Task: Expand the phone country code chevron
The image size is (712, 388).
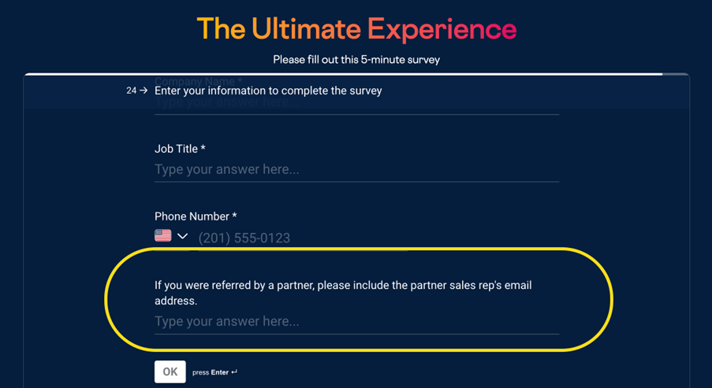Action: 182,235
